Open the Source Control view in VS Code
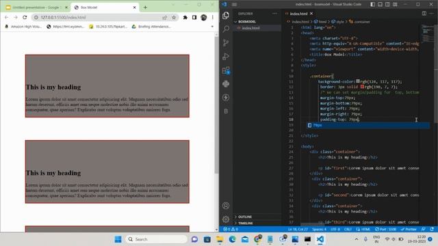The height and width of the screenshot is (246, 438). (226, 42)
